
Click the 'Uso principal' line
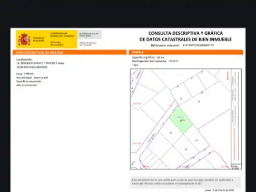point(32,78)
